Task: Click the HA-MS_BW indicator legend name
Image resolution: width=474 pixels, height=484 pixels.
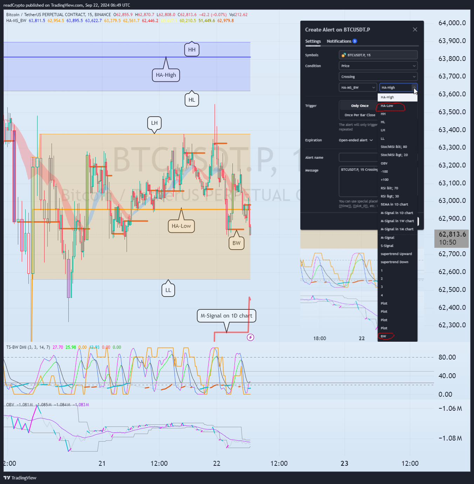Action: click(x=16, y=21)
